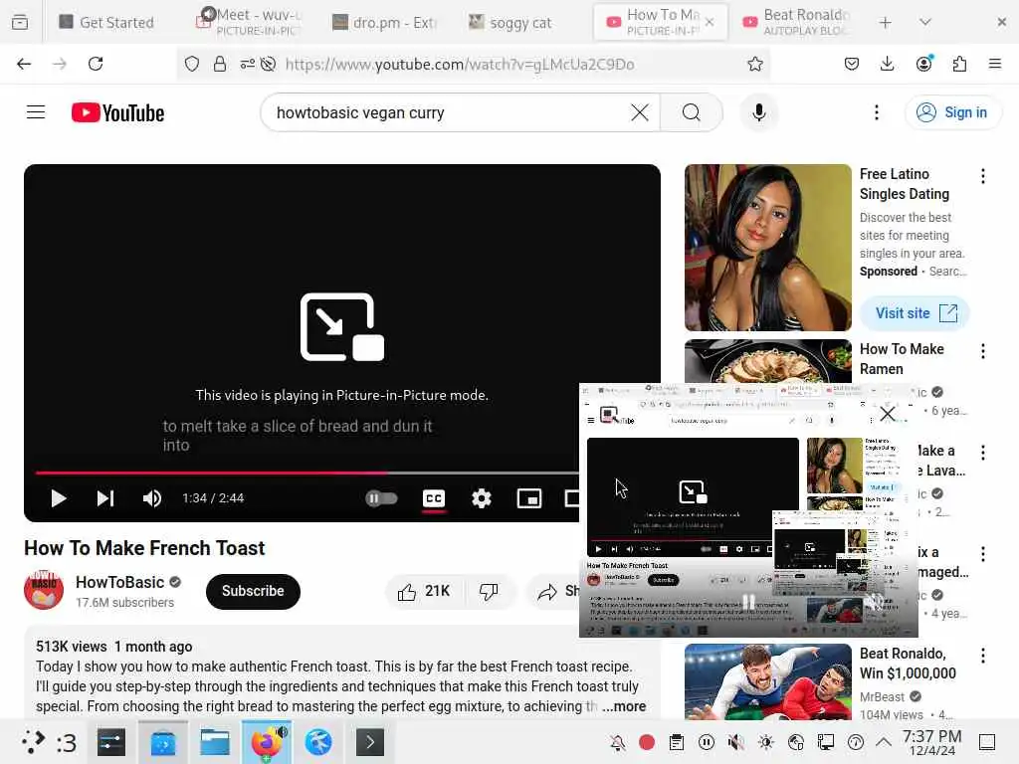Screen dimensions: 1019x764
Task: Switch to the soggy cat tab
Action: click(x=511, y=22)
